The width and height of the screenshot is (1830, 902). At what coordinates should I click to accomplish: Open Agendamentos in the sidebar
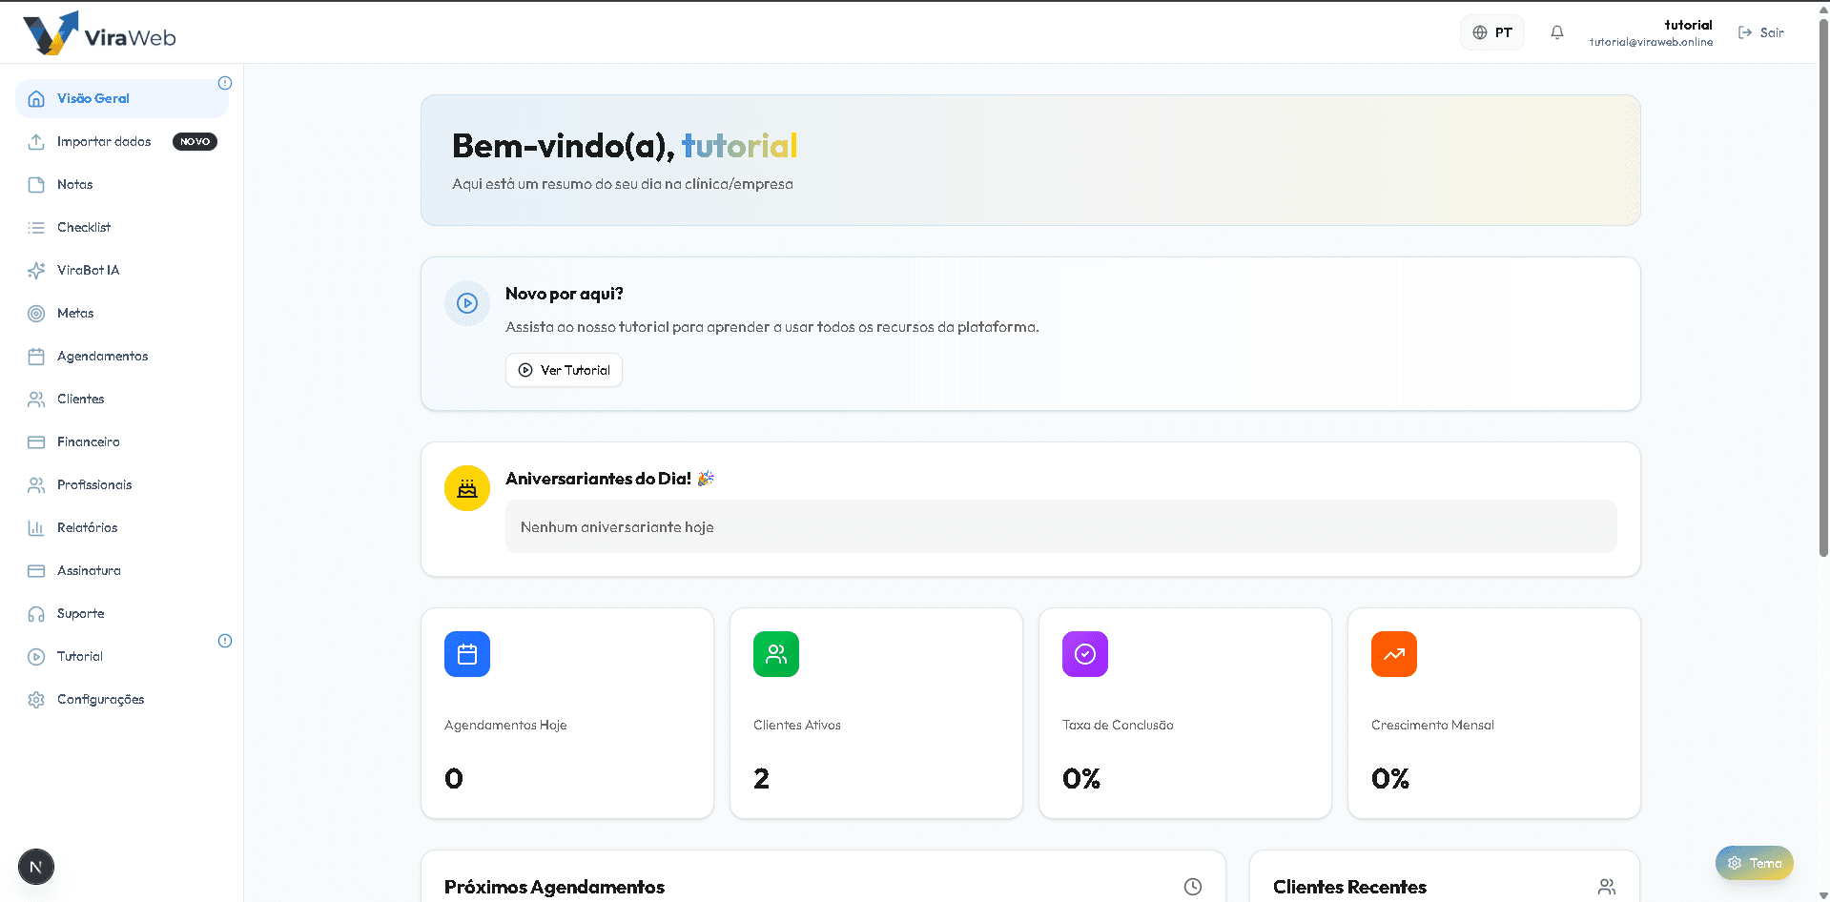(102, 356)
